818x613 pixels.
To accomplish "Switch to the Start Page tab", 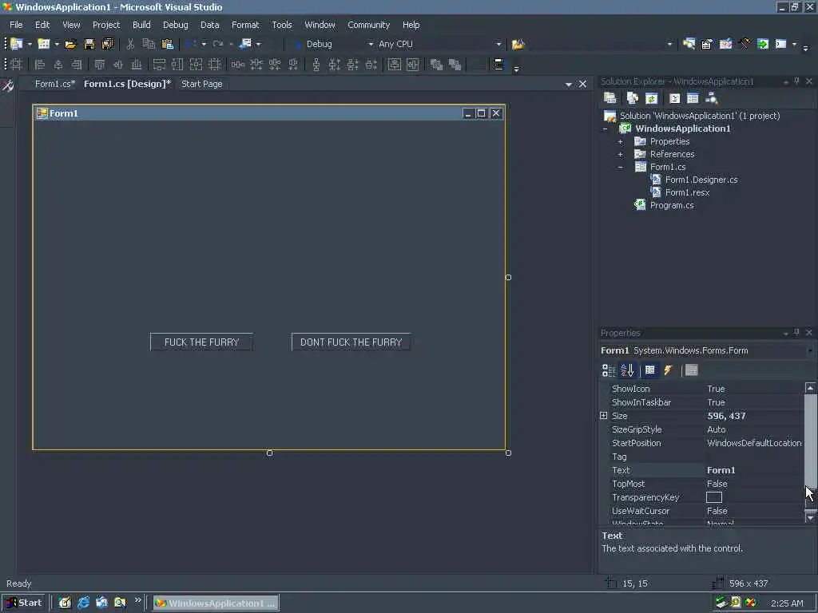I will coord(202,84).
